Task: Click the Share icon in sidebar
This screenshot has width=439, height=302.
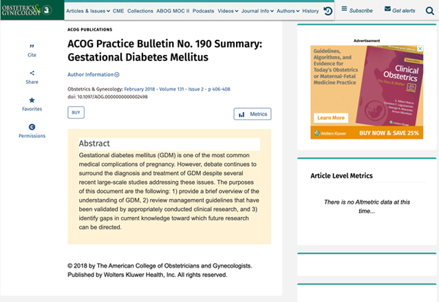Action: click(32, 73)
